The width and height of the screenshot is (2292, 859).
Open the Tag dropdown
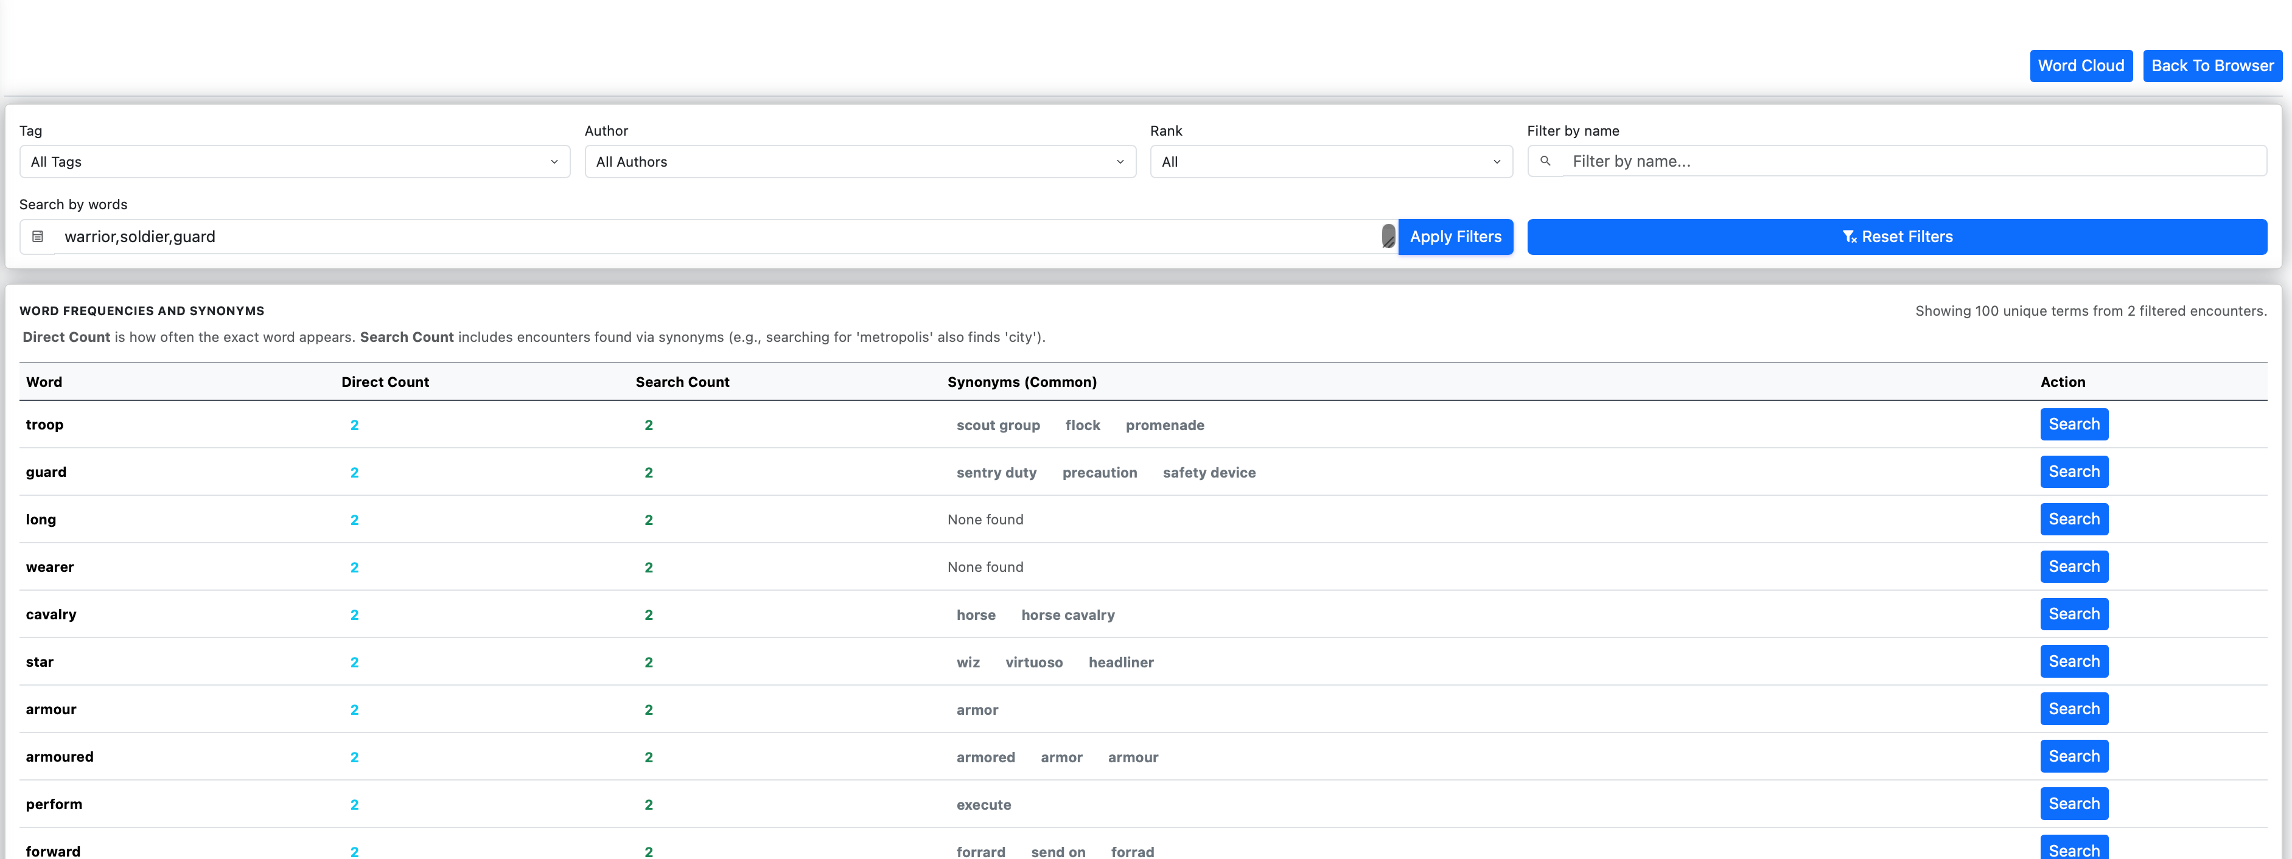coord(293,162)
